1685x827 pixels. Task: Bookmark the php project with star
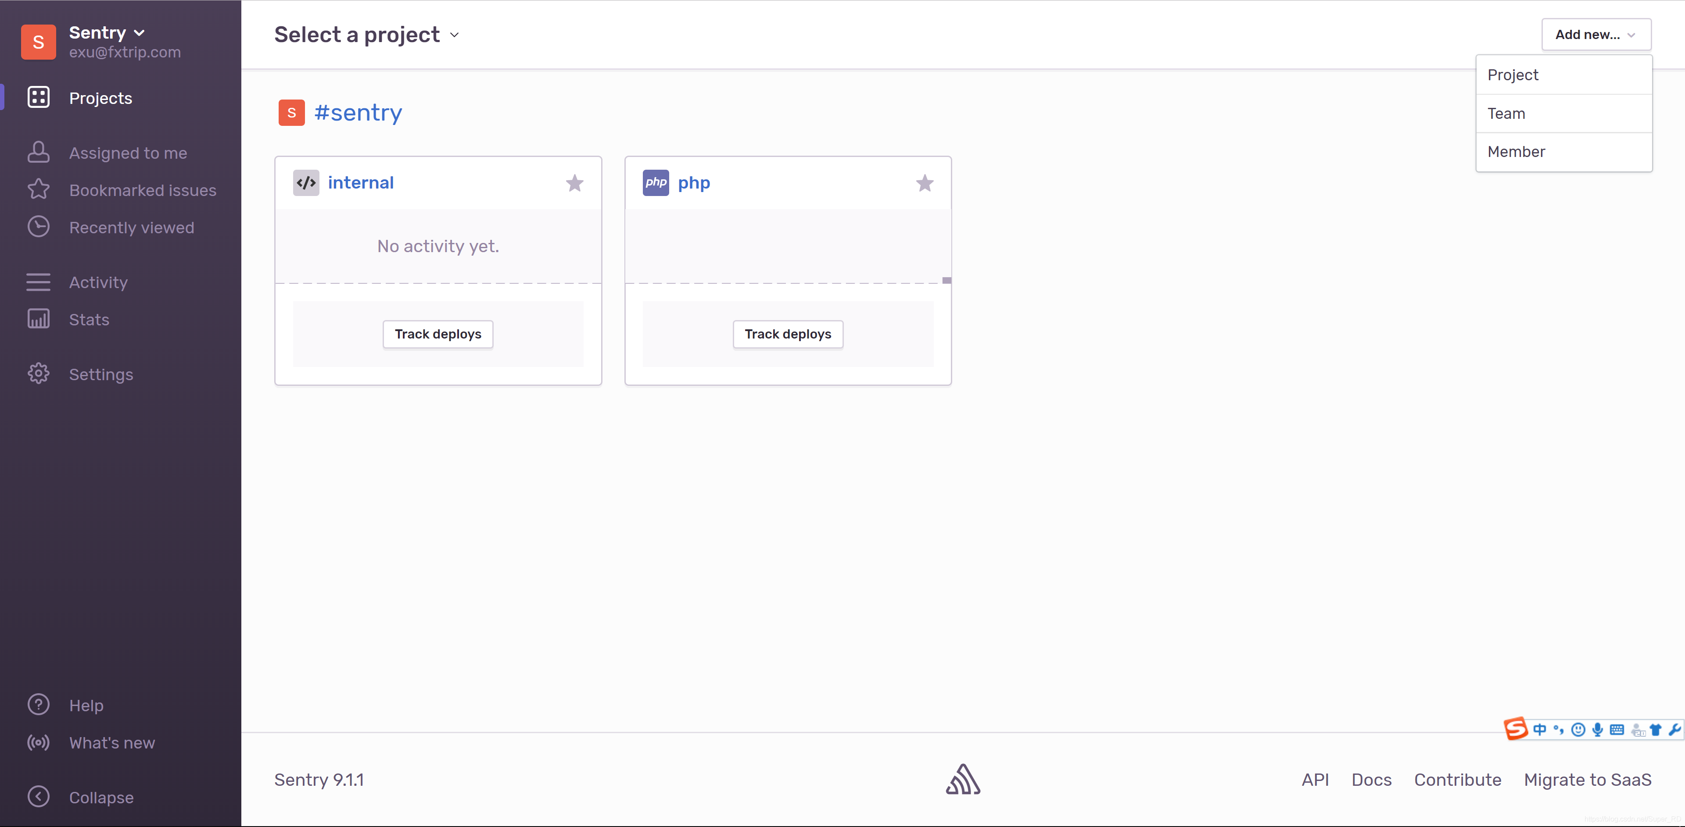coord(924,183)
